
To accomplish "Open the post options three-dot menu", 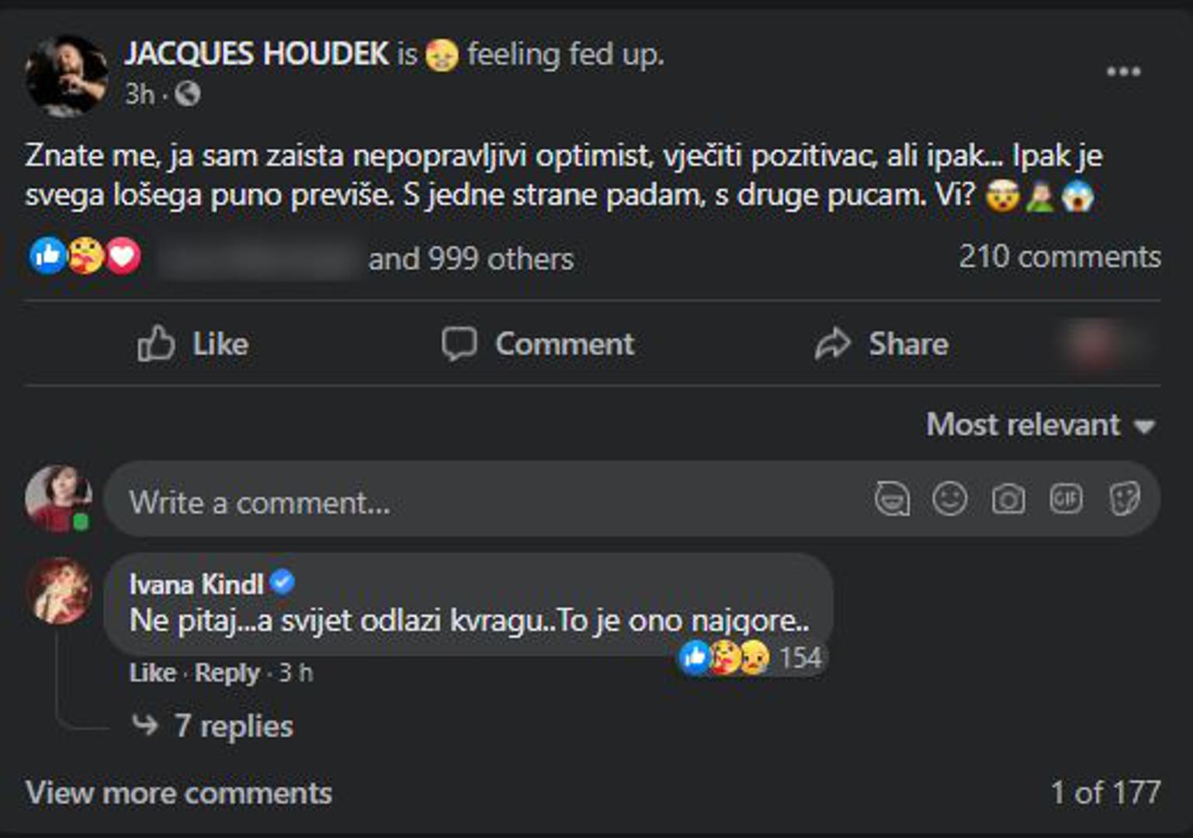I will click(x=1123, y=72).
